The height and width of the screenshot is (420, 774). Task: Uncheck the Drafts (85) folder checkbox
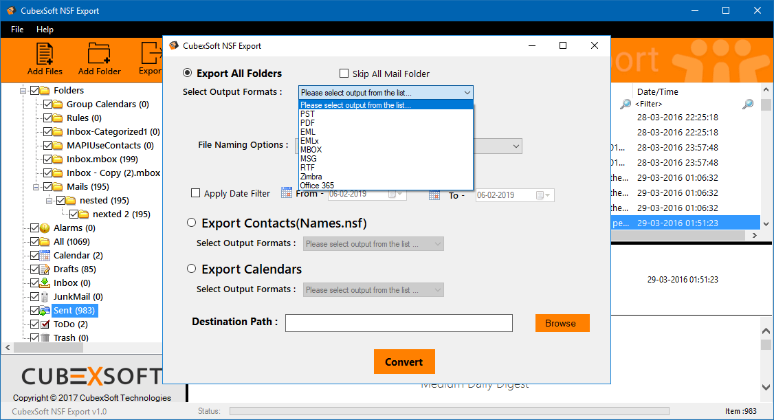[x=34, y=269]
